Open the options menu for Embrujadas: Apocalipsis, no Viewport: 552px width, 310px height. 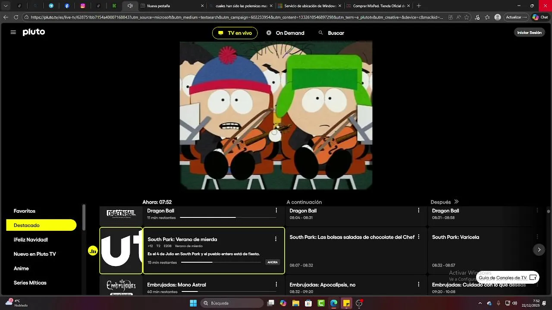click(x=418, y=285)
